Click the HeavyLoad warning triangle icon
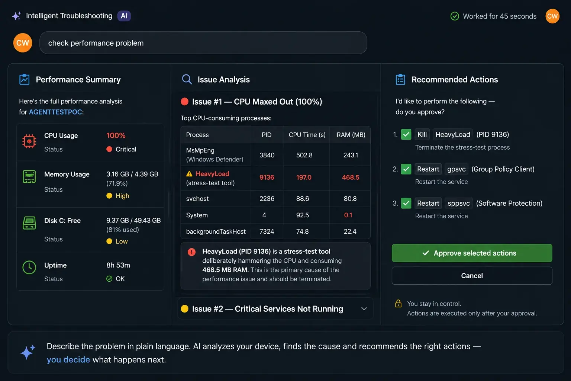This screenshot has height=381, width=571. [189, 174]
